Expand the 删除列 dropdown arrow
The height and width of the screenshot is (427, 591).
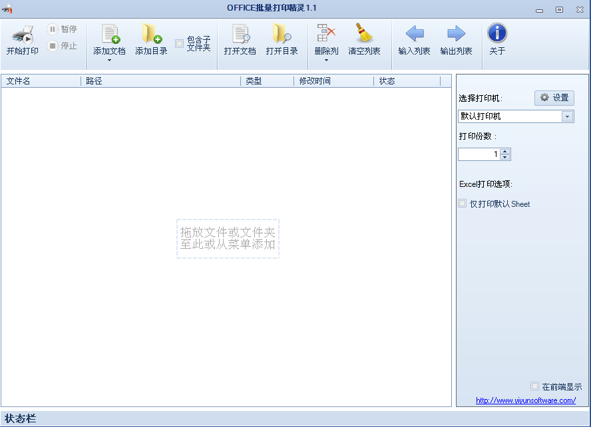tap(326, 61)
